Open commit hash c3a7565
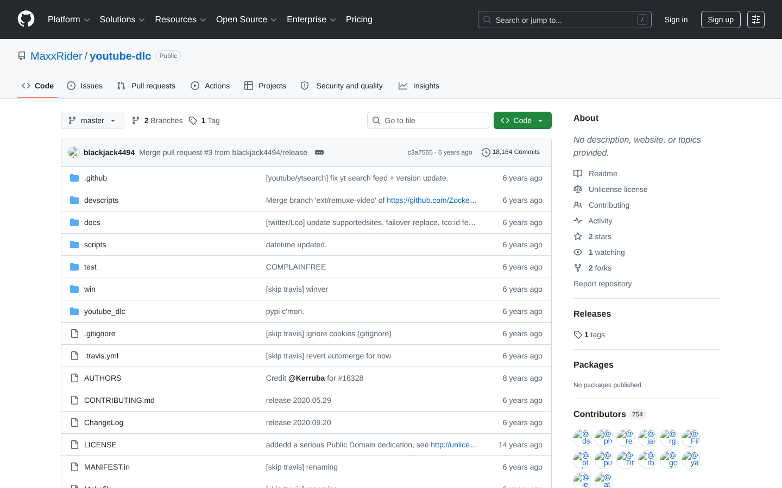The width and height of the screenshot is (782, 488). (x=420, y=152)
